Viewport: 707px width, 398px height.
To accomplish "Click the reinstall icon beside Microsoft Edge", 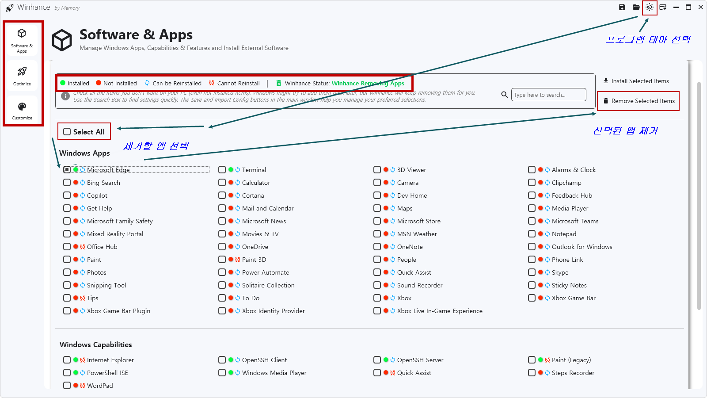I will (83, 170).
